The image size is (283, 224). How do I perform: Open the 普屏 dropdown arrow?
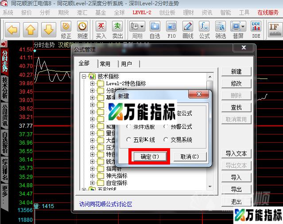(x=243, y=27)
